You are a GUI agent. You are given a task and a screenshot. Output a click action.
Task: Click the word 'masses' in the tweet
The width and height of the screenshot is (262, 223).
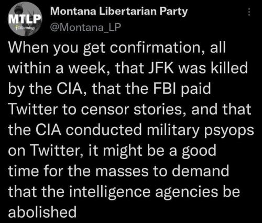click(122, 172)
